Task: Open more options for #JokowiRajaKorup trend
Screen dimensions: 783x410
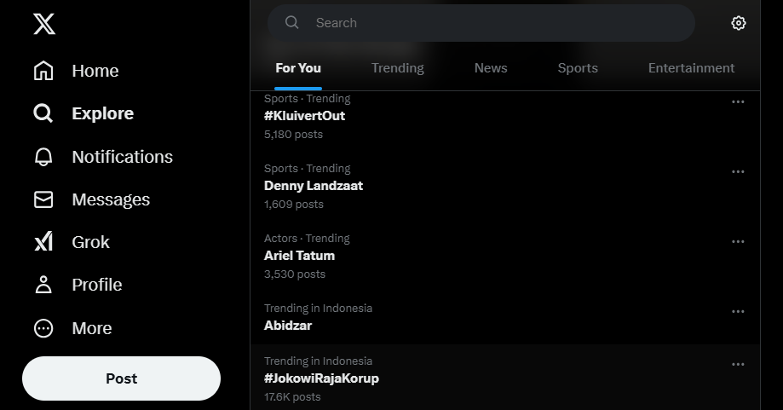Action: (738, 365)
